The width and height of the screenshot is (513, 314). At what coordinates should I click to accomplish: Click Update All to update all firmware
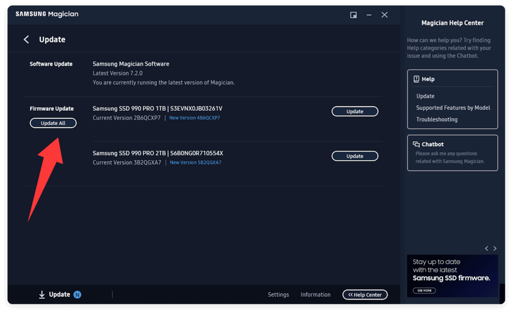click(x=53, y=123)
